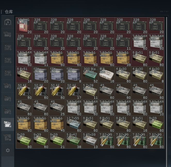Viewport: 171px width, 167px height.
Task: Open the settings gear in sidebar
Action: point(8,150)
